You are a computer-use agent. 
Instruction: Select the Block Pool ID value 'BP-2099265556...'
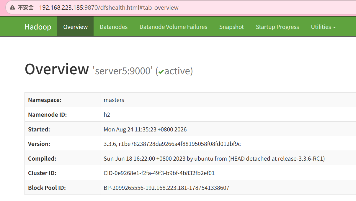pyautogui.click(x=166, y=188)
